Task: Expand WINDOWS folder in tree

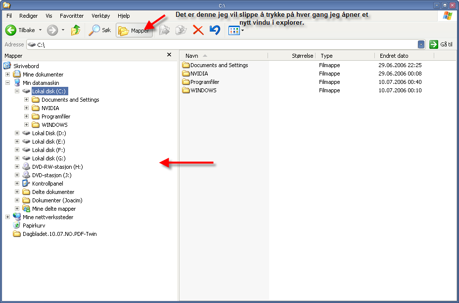Action: [26, 125]
